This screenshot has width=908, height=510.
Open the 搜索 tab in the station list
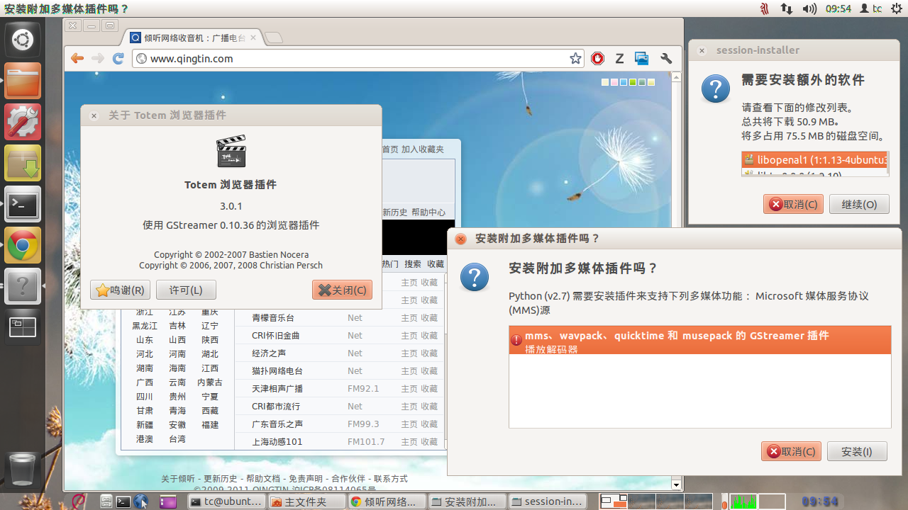click(x=413, y=264)
